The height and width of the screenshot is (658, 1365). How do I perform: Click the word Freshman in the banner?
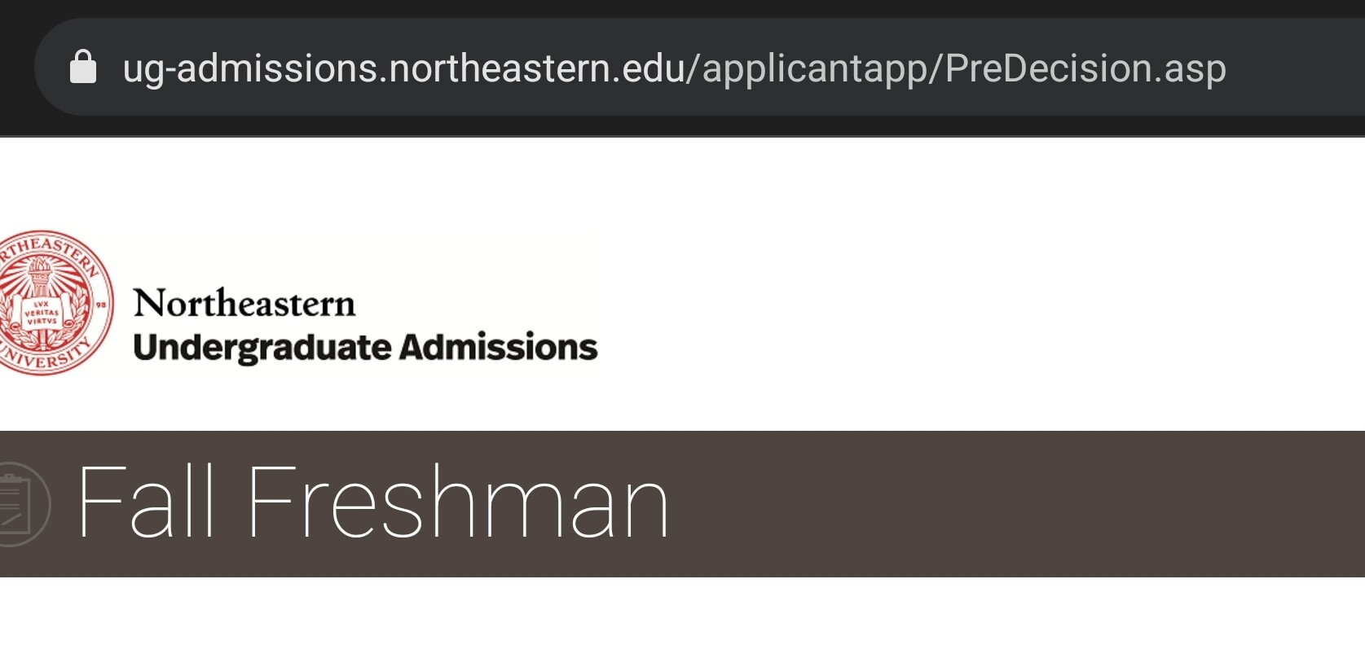457,502
